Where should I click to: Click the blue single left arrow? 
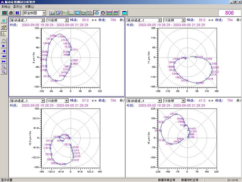4,51
